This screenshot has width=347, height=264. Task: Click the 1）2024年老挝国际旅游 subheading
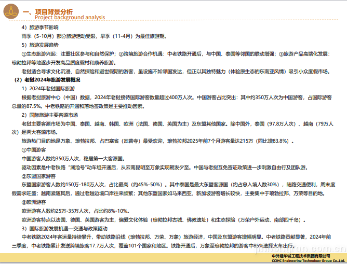point(49,89)
